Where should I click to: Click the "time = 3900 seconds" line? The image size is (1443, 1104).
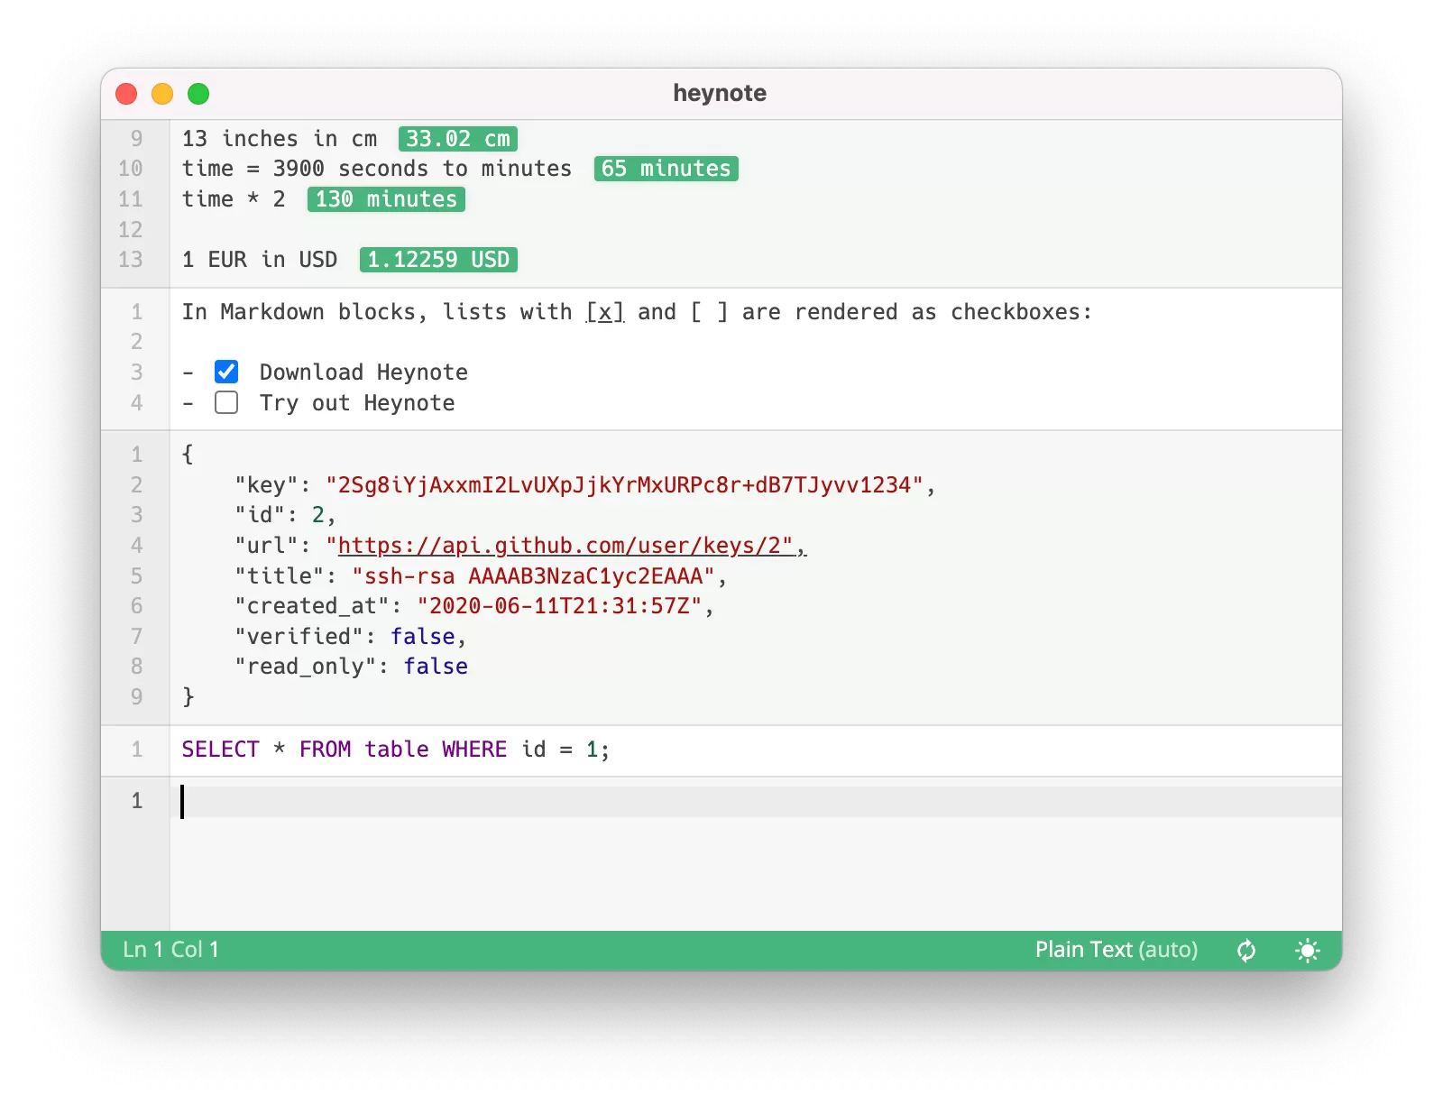coord(376,169)
